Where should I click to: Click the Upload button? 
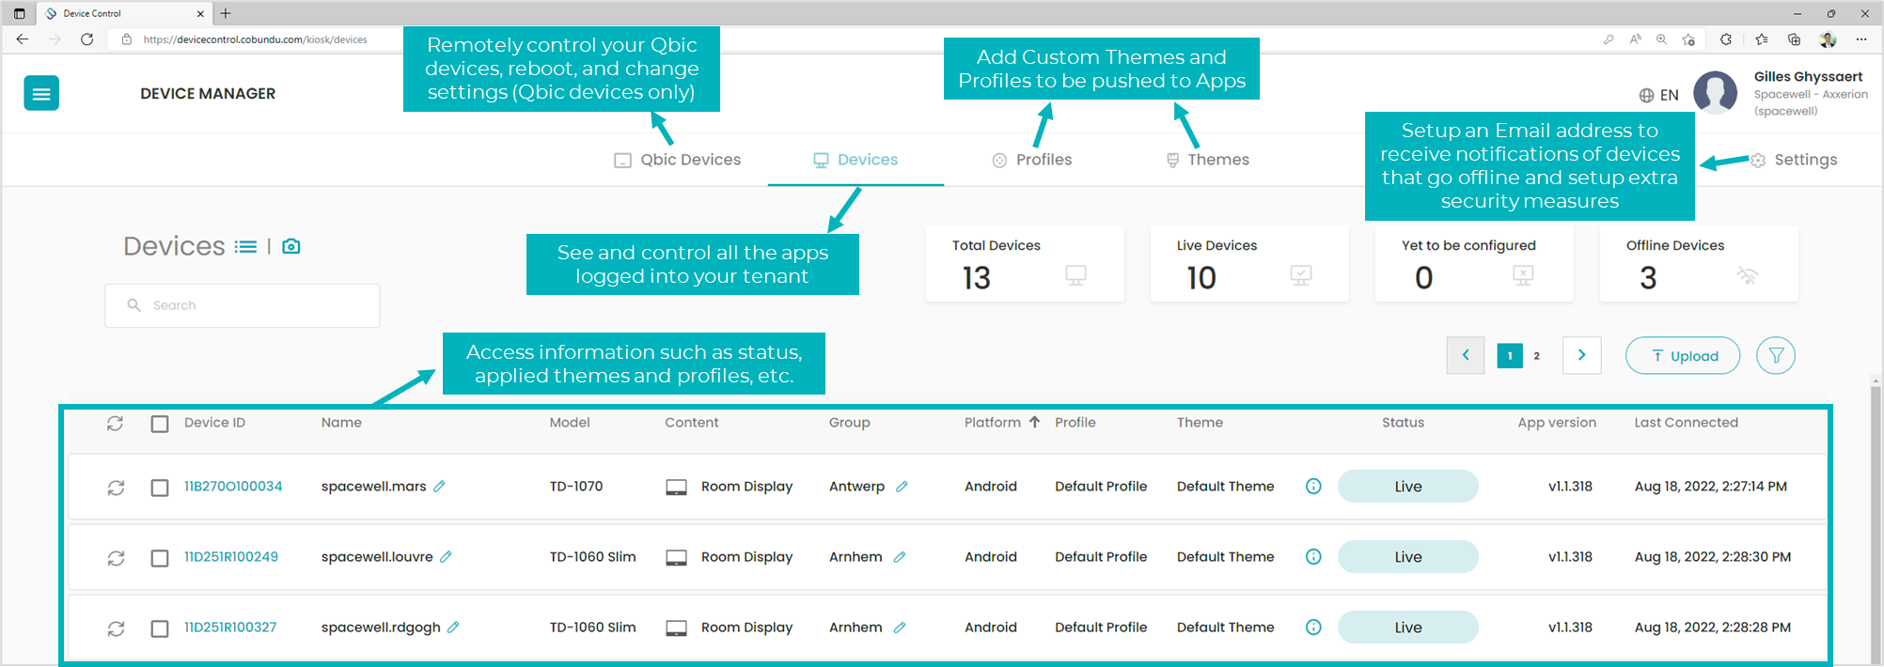click(x=1683, y=355)
